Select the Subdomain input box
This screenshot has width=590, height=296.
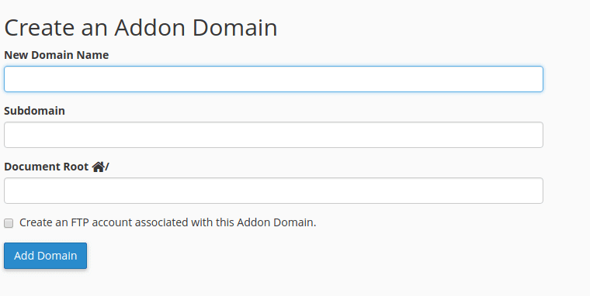(x=273, y=135)
